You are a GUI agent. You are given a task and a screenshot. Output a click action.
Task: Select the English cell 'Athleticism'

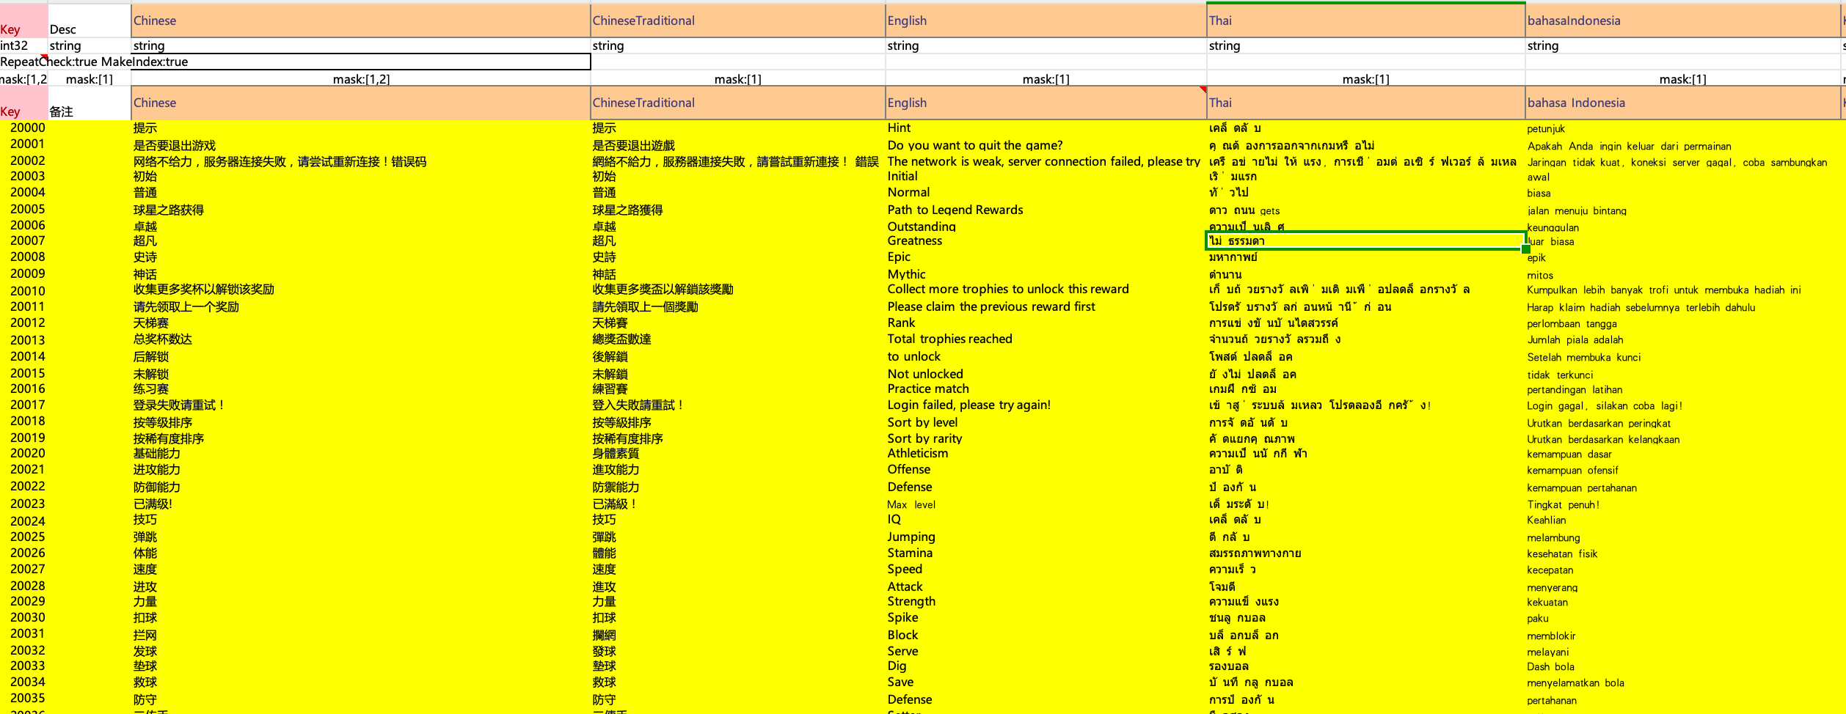point(1046,453)
